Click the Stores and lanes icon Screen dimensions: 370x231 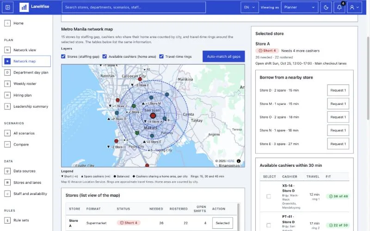pos(7,182)
